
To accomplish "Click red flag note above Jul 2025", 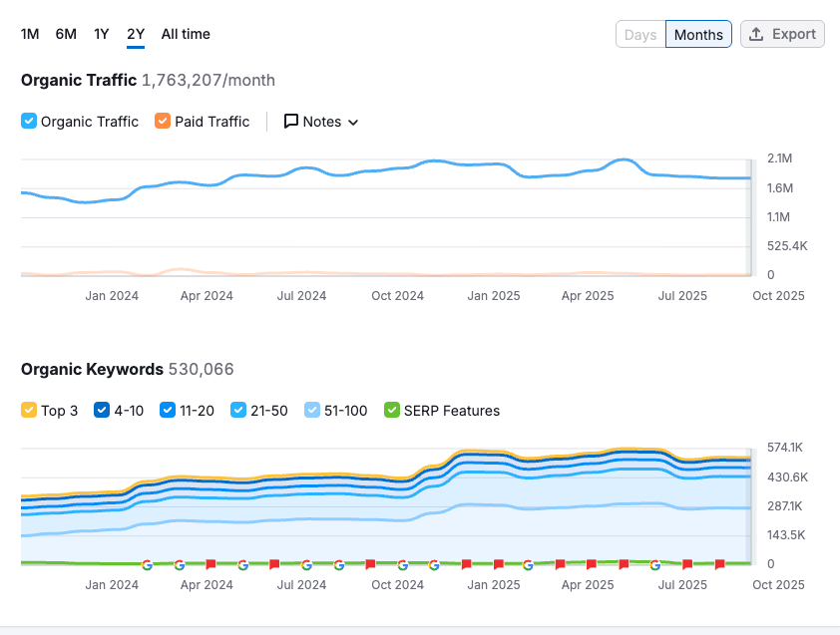I will (687, 564).
